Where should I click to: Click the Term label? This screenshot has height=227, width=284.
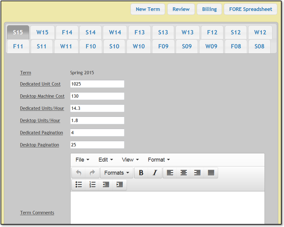coord(26,73)
